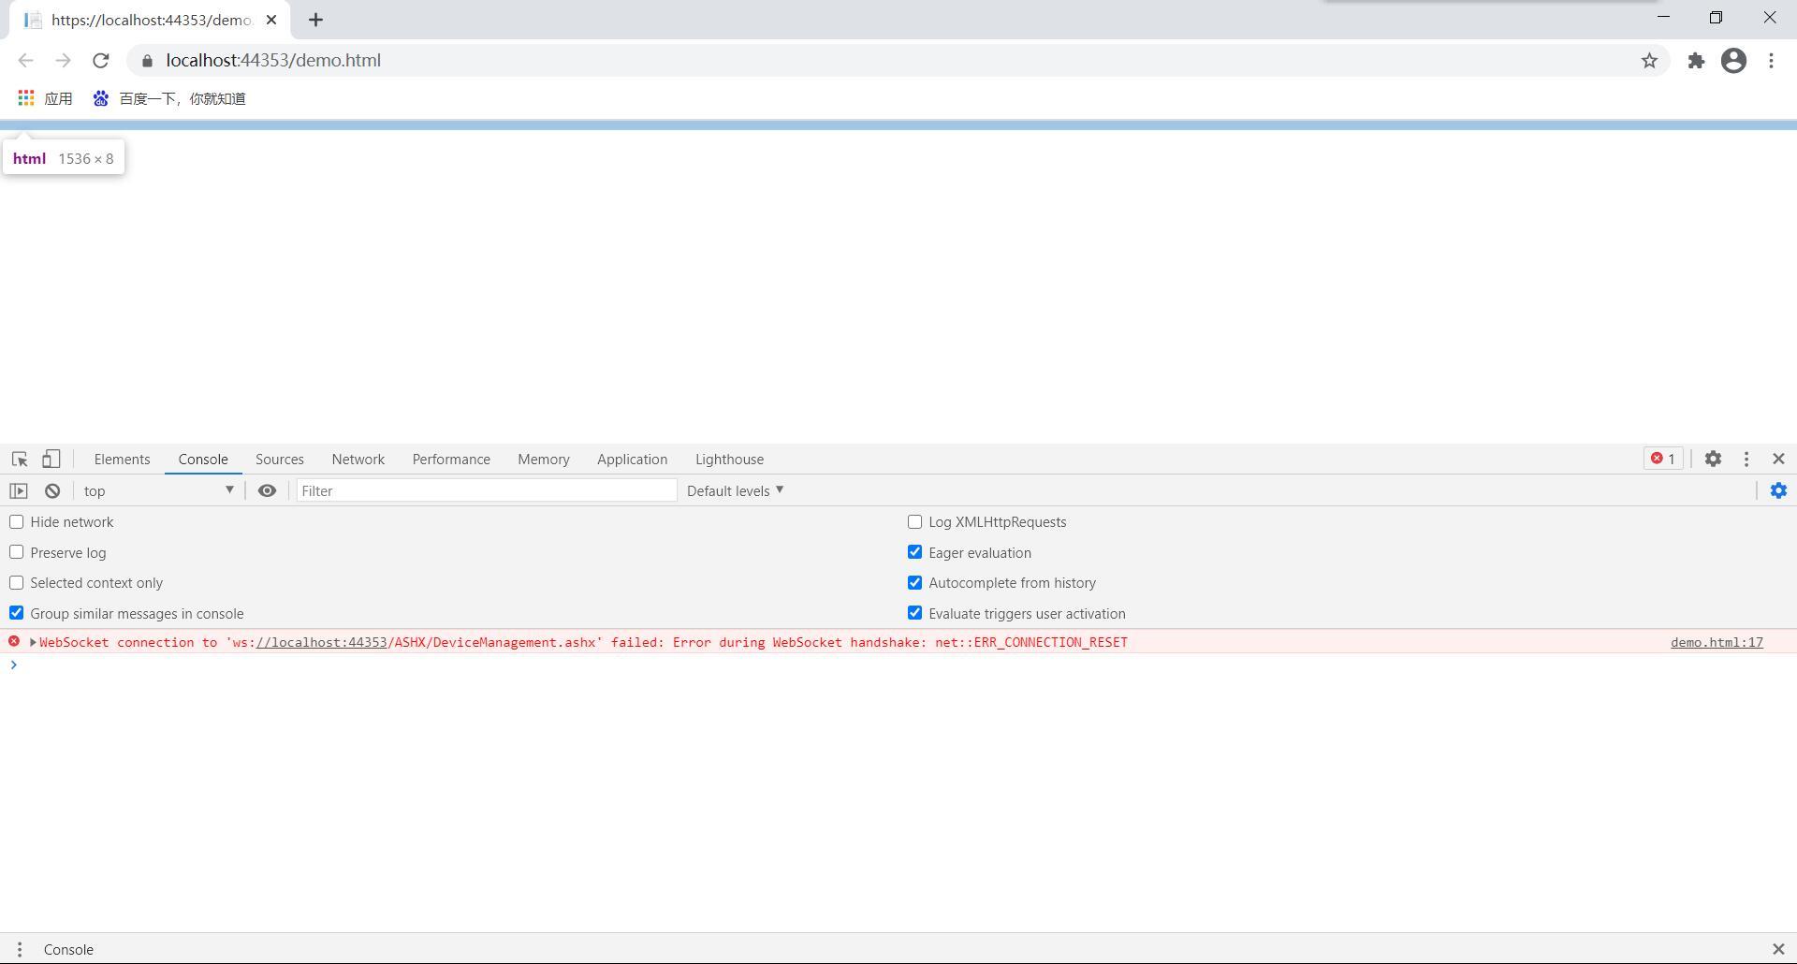Uncheck Eager evaluation
The width and height of the screenshot is (1797, 964).
pyautogui.click(x=914, y=552)
